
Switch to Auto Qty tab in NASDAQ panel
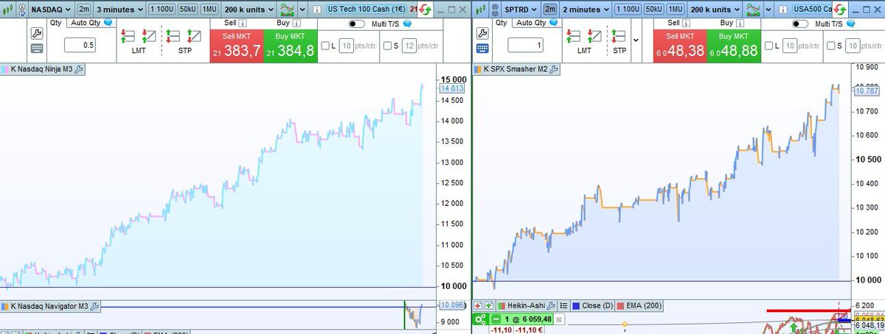[91, 23]
